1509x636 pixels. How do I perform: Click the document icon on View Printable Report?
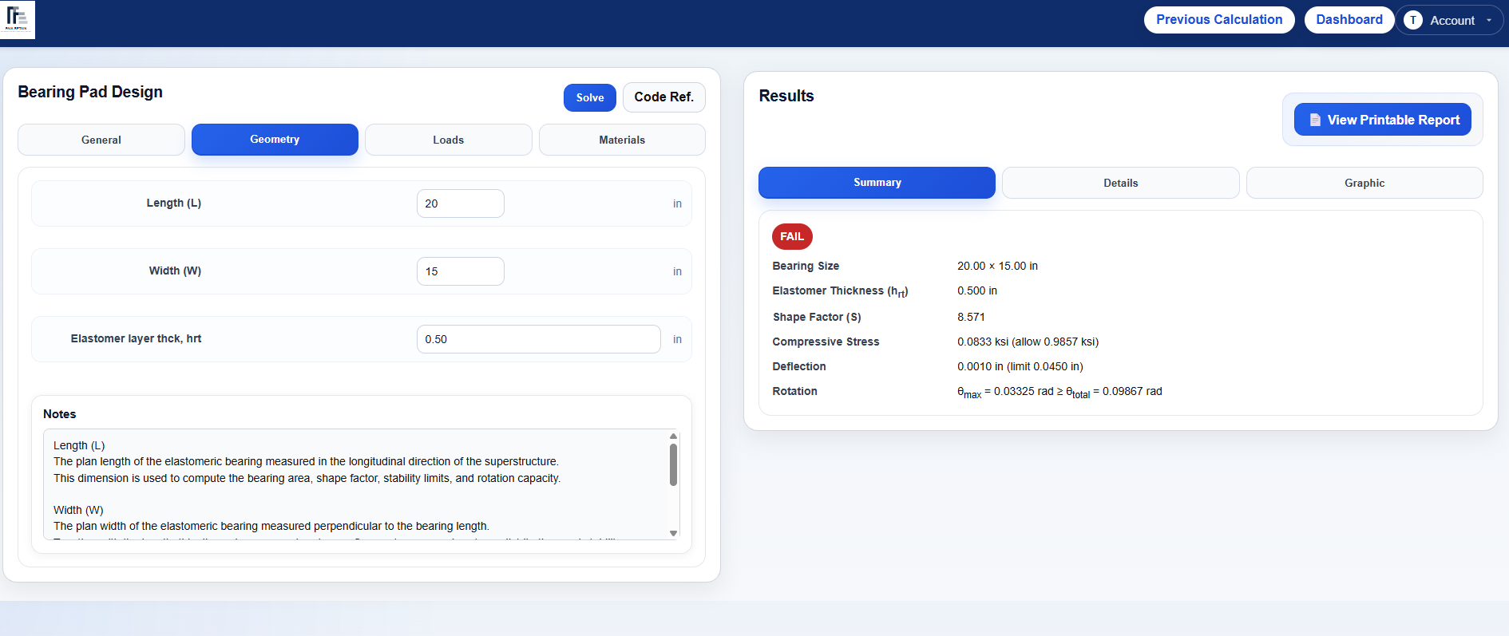click(1314, 120)
